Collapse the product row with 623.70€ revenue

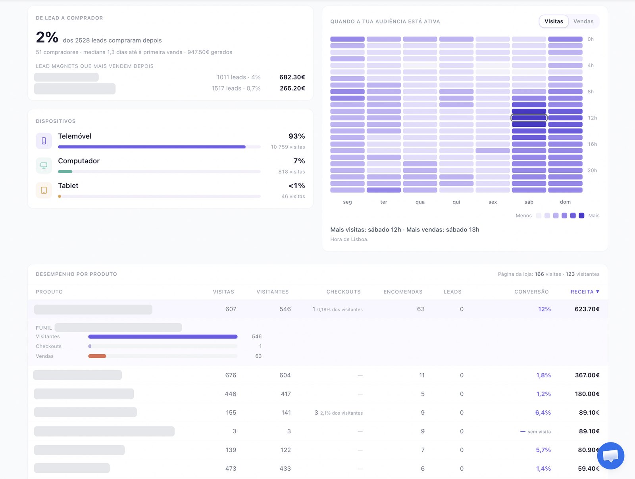[x=317, y=309]
